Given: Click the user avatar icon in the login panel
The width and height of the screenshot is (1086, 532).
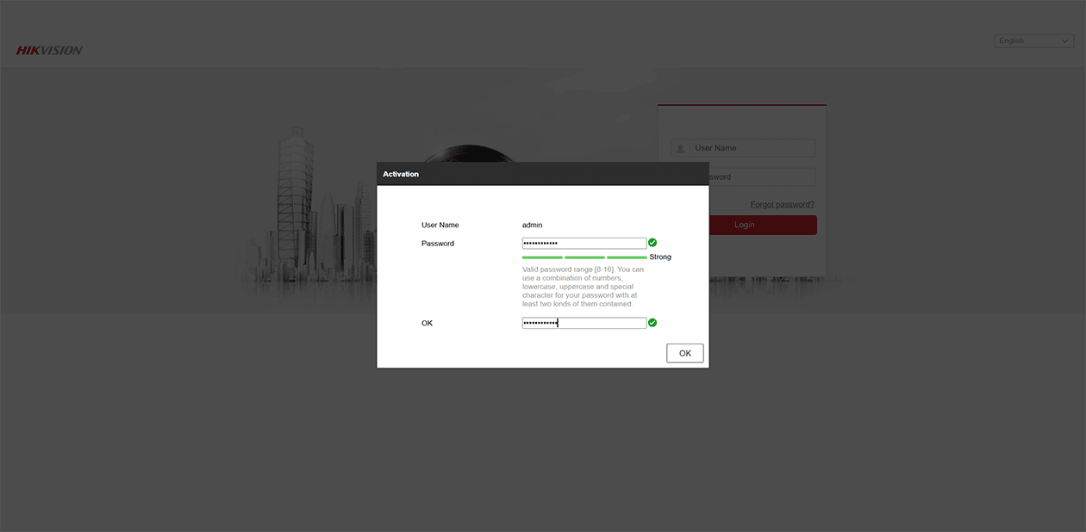Looking at the screenshot, I should point(681,148).
